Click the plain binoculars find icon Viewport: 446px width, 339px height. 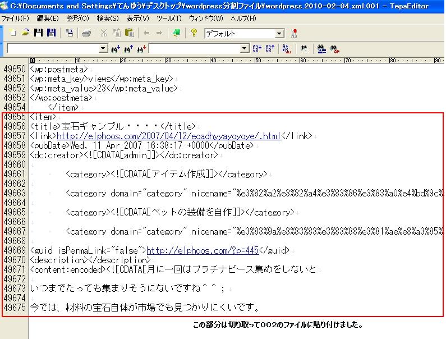point(304,48)
